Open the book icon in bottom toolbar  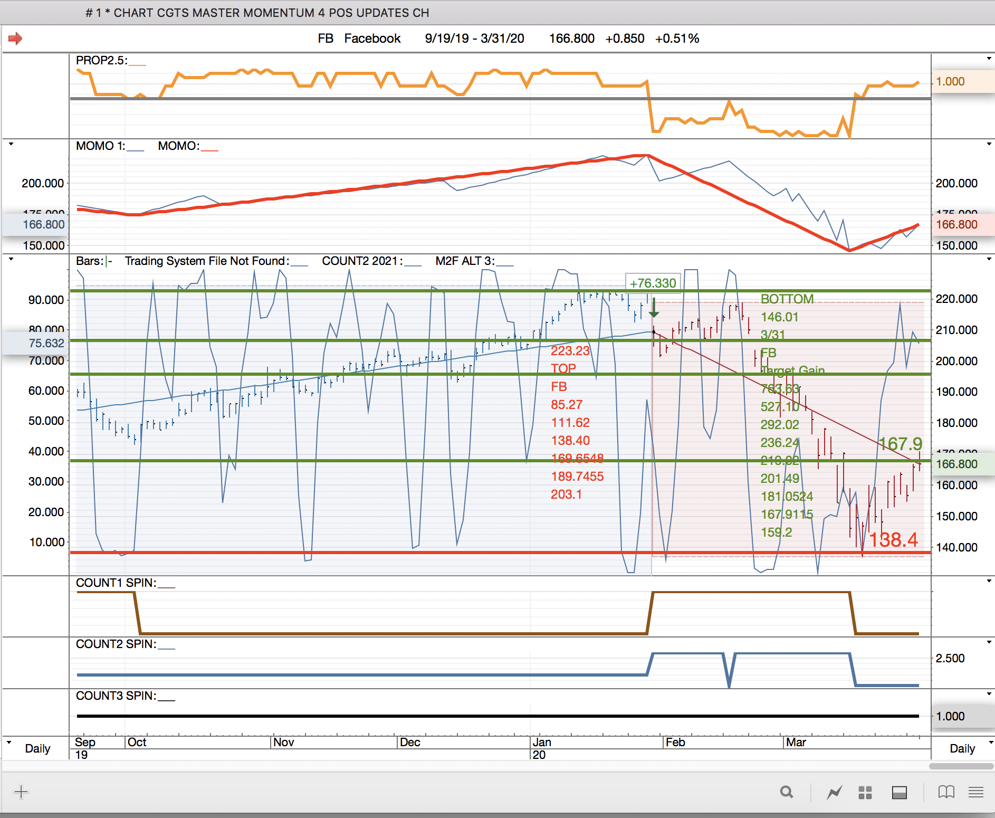click(x=946, y=792)
